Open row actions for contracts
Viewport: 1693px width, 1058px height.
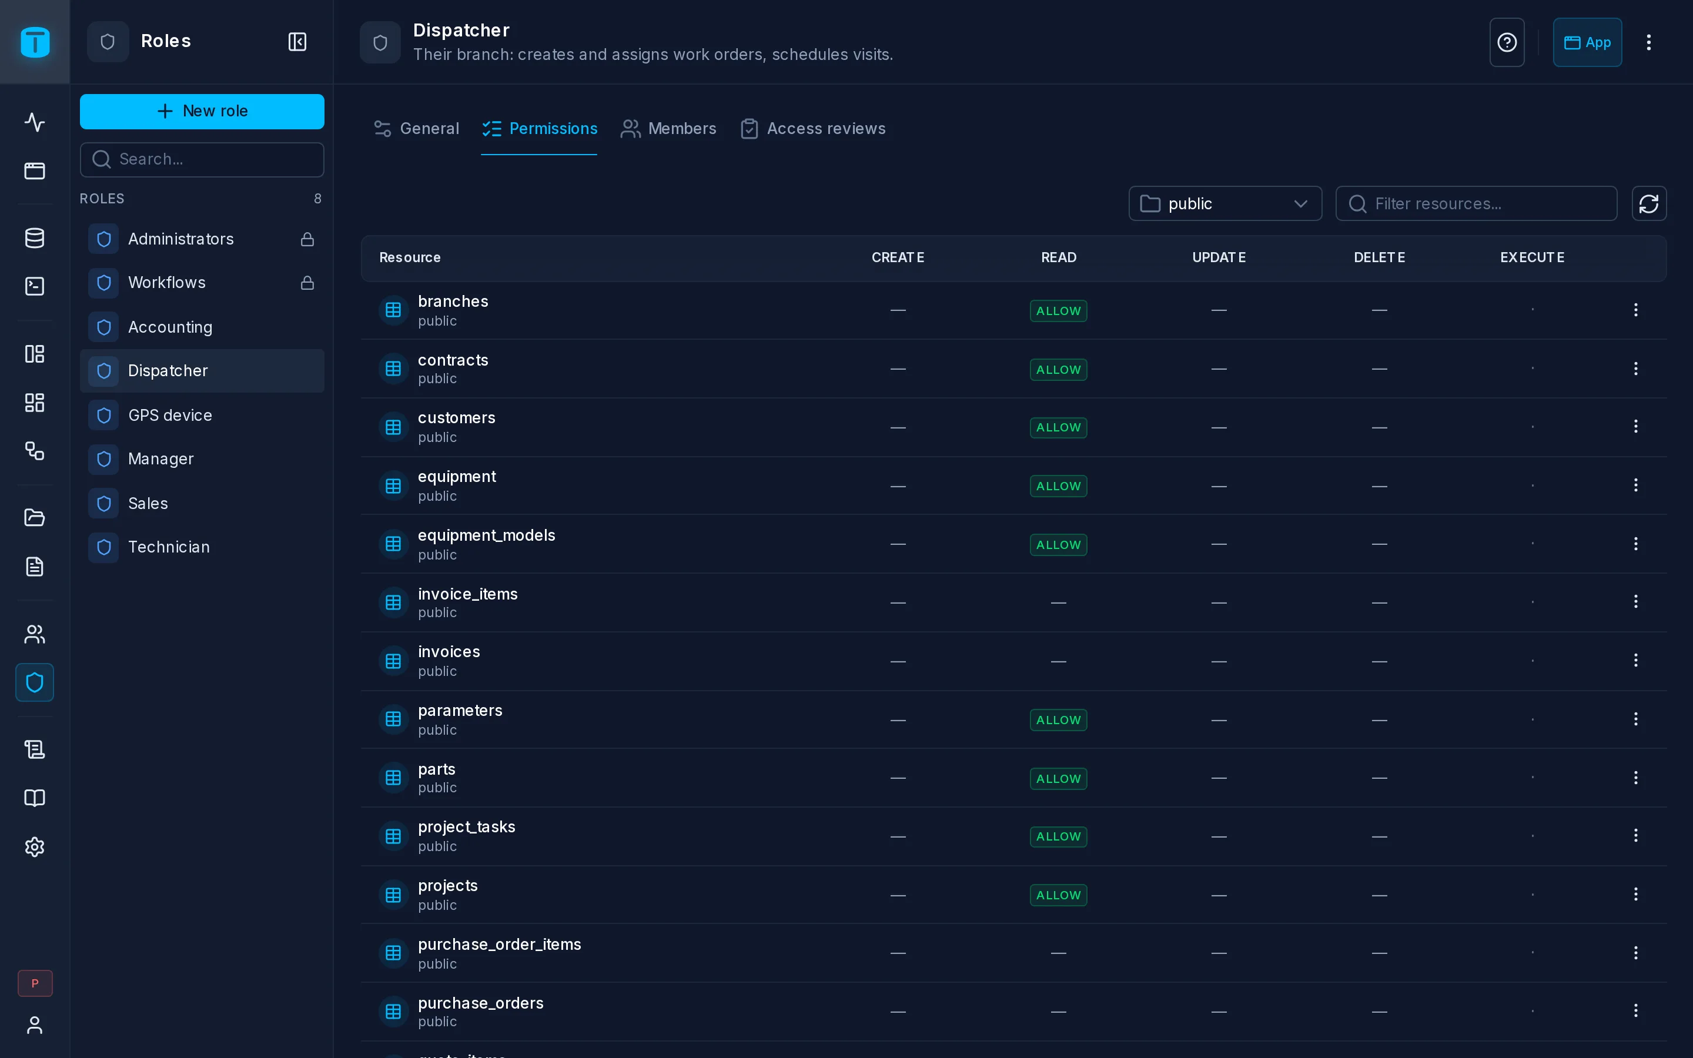point(1635,369)
